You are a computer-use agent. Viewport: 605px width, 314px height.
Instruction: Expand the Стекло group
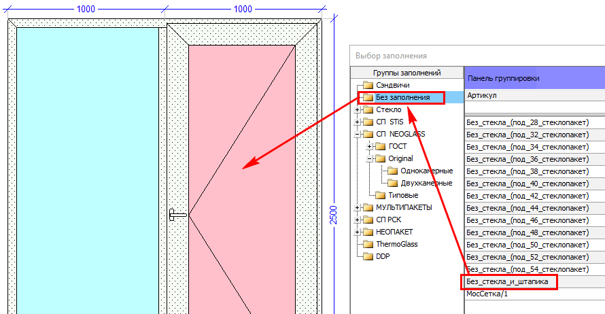[x=357, y=110]
